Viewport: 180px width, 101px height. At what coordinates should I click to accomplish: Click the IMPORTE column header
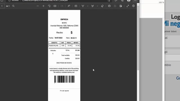[x=76, y=43]
